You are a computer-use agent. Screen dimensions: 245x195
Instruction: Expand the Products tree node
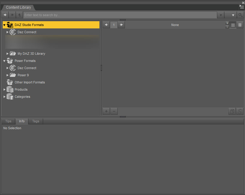click(4, 89)
